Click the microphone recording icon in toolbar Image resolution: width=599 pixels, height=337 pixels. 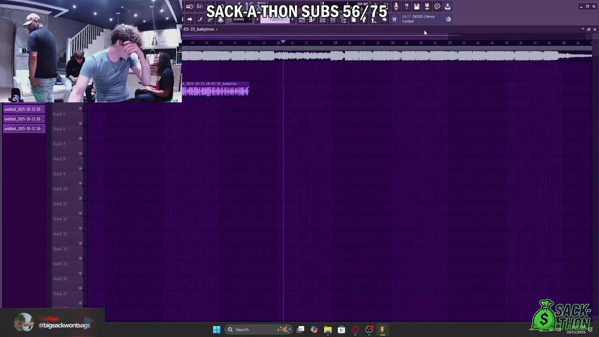coord(396,6)
